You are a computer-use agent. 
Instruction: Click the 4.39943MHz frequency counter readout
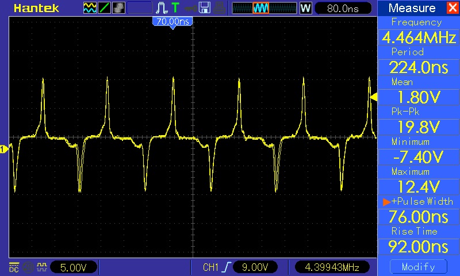(x=332, y=267)
